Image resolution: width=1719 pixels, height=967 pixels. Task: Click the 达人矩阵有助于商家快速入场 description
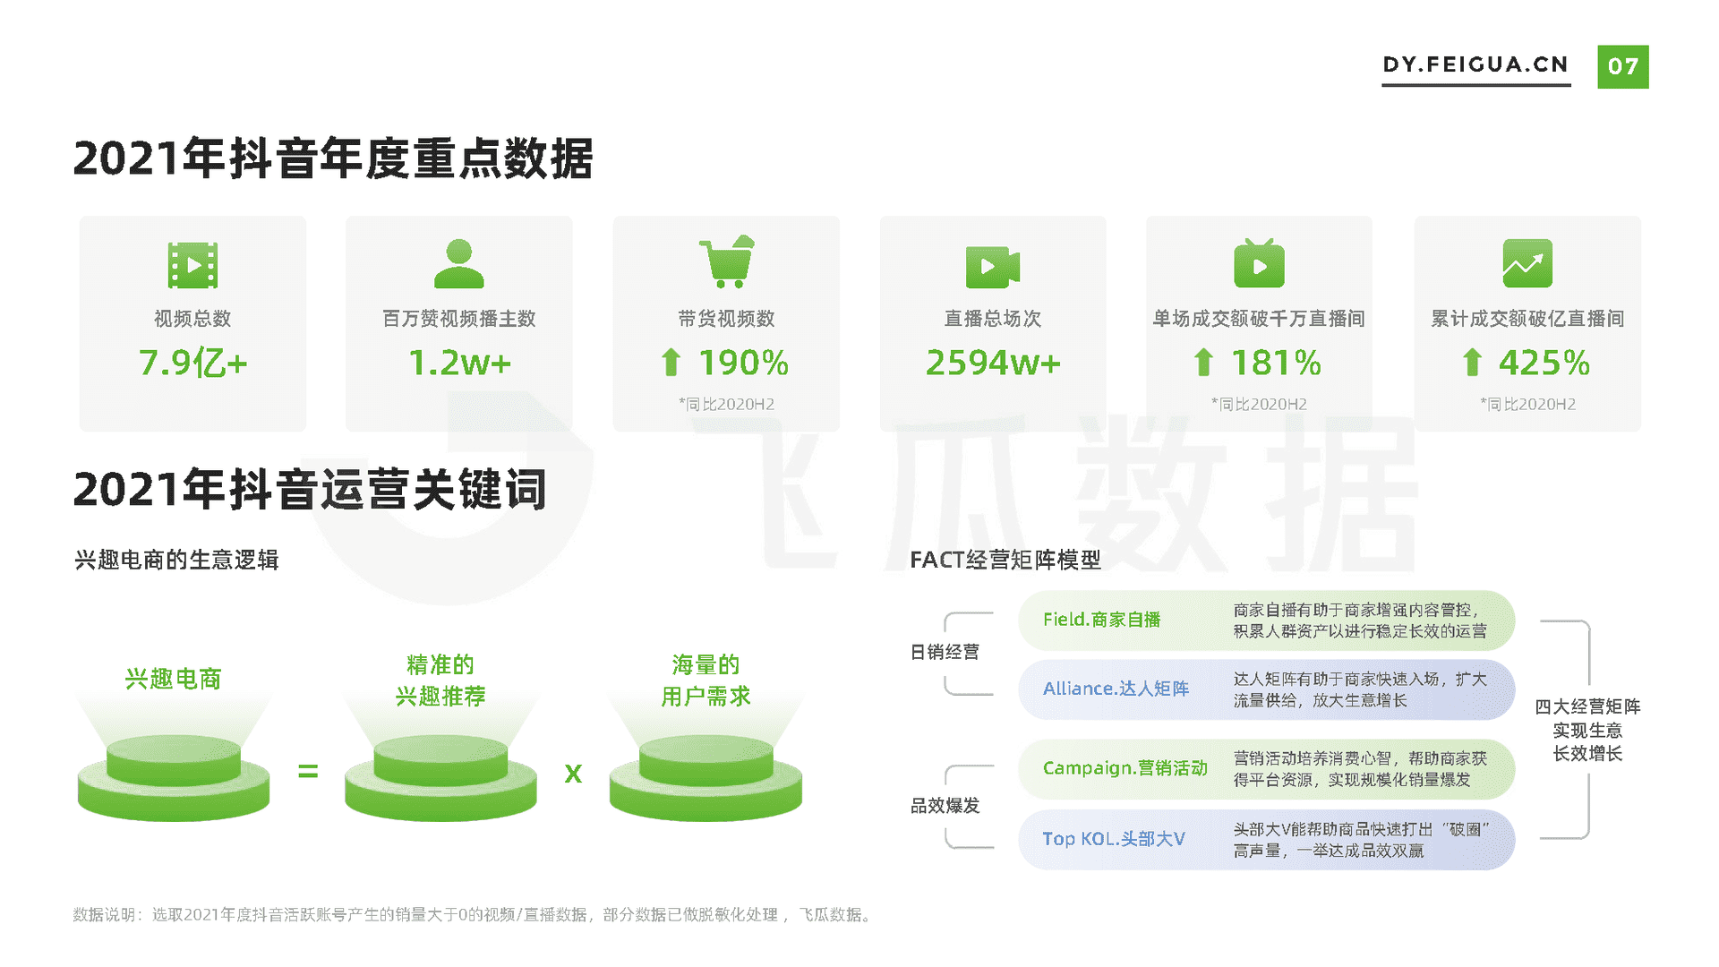1360,689
